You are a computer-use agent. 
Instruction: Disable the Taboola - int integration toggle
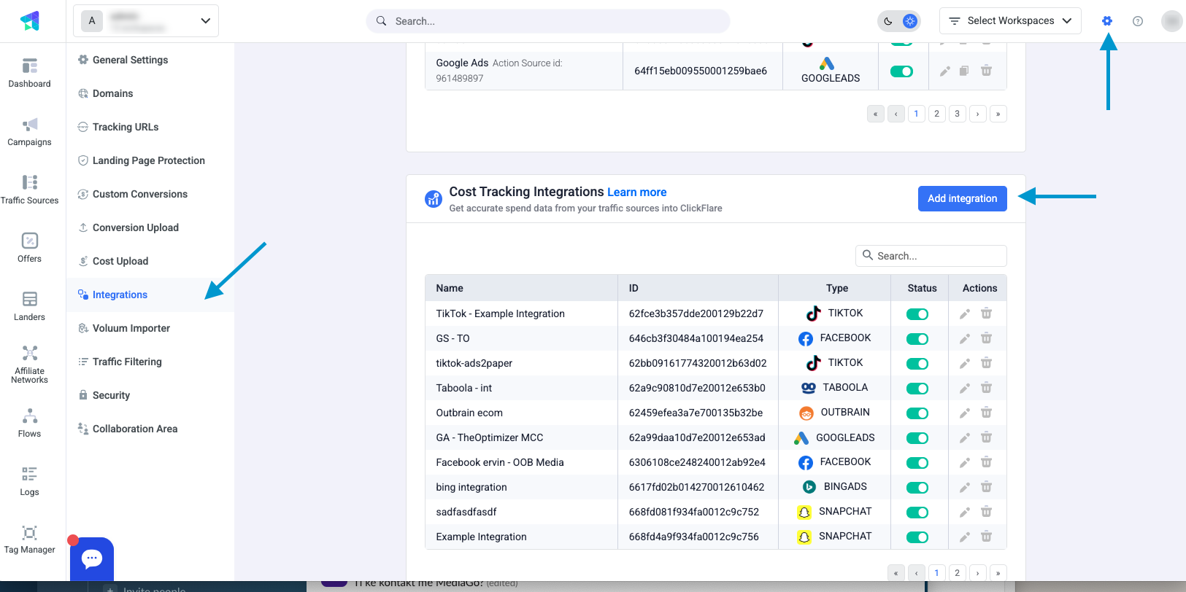tap(917, 389)
